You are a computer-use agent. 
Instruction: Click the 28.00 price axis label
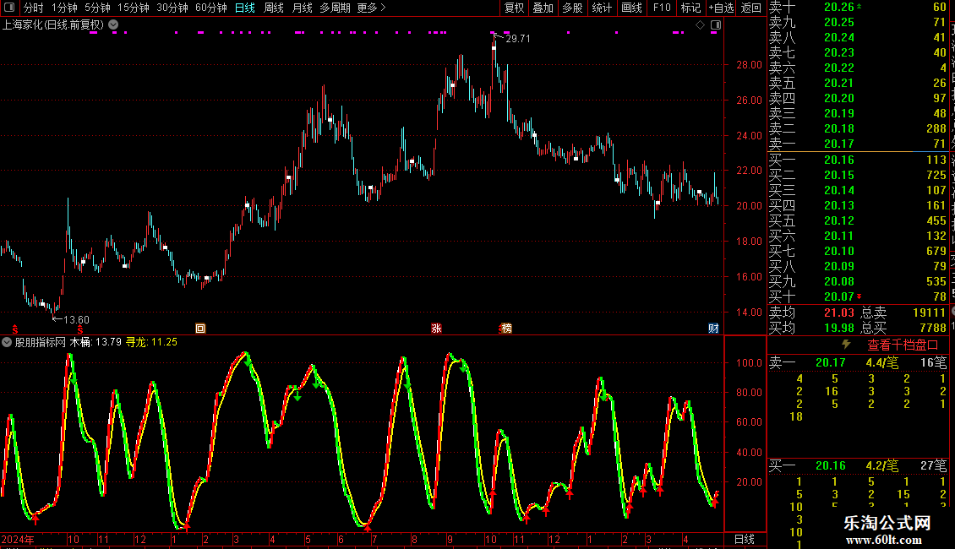point(749,64)
